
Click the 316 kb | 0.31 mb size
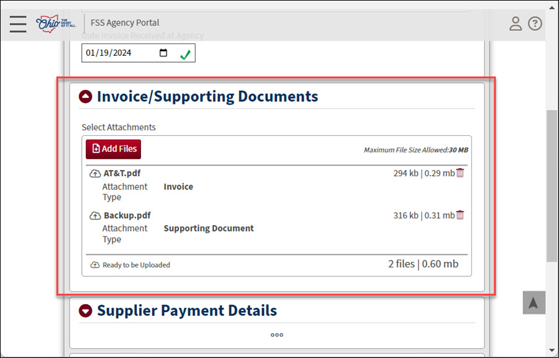424,215
